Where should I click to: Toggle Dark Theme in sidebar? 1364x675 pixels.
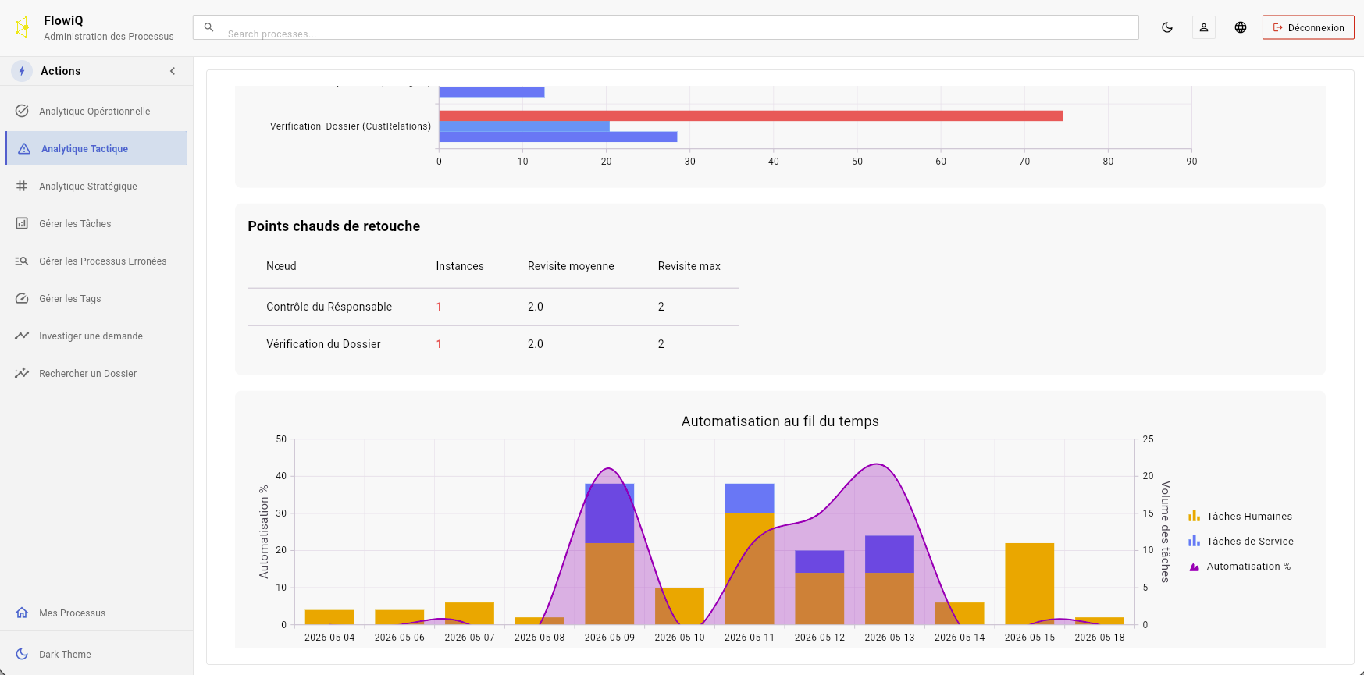tap(96, 654)
